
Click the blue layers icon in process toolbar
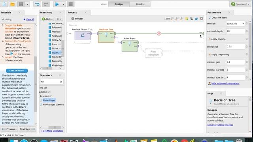click(196, 19)
